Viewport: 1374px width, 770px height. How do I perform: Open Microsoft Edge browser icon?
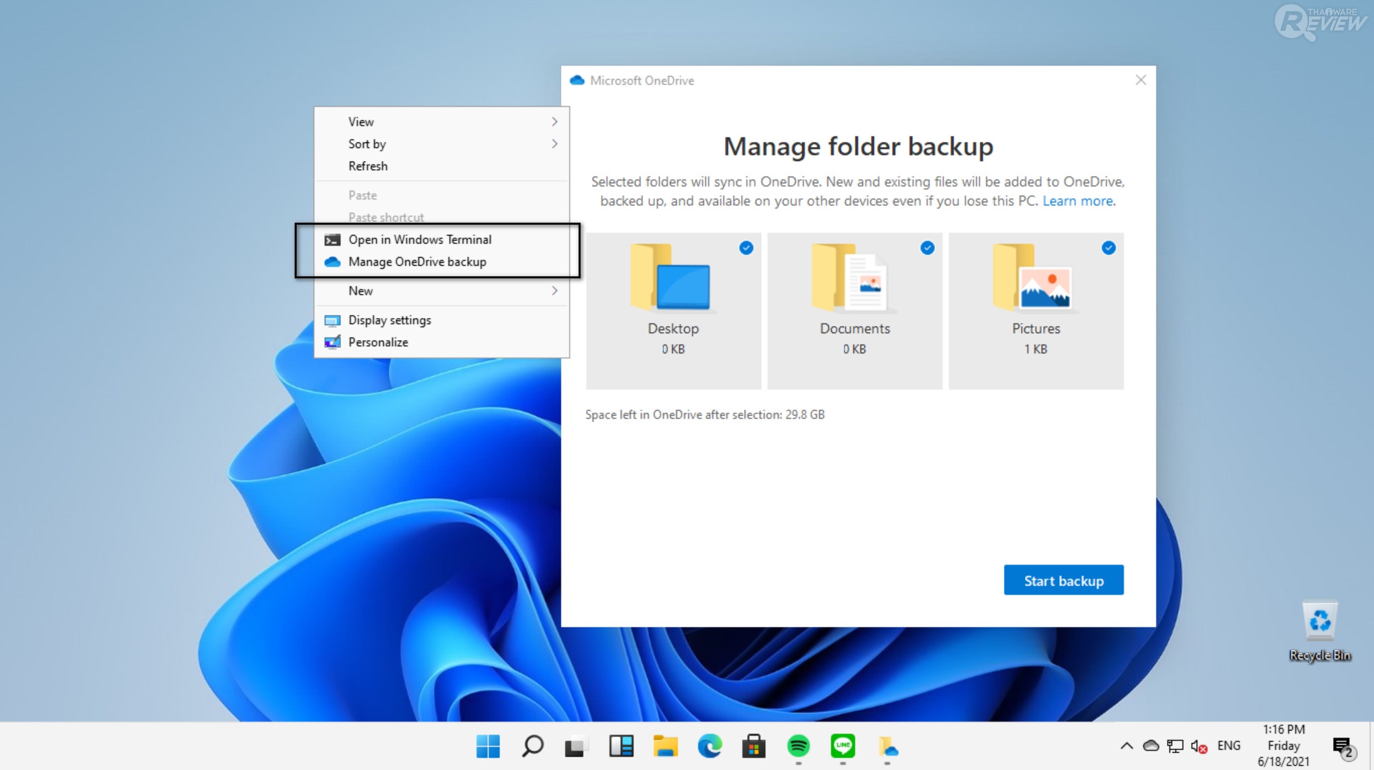click(x=709, y=745)
